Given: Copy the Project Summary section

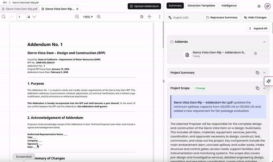Looking at the screenshot, I should 258,73.
